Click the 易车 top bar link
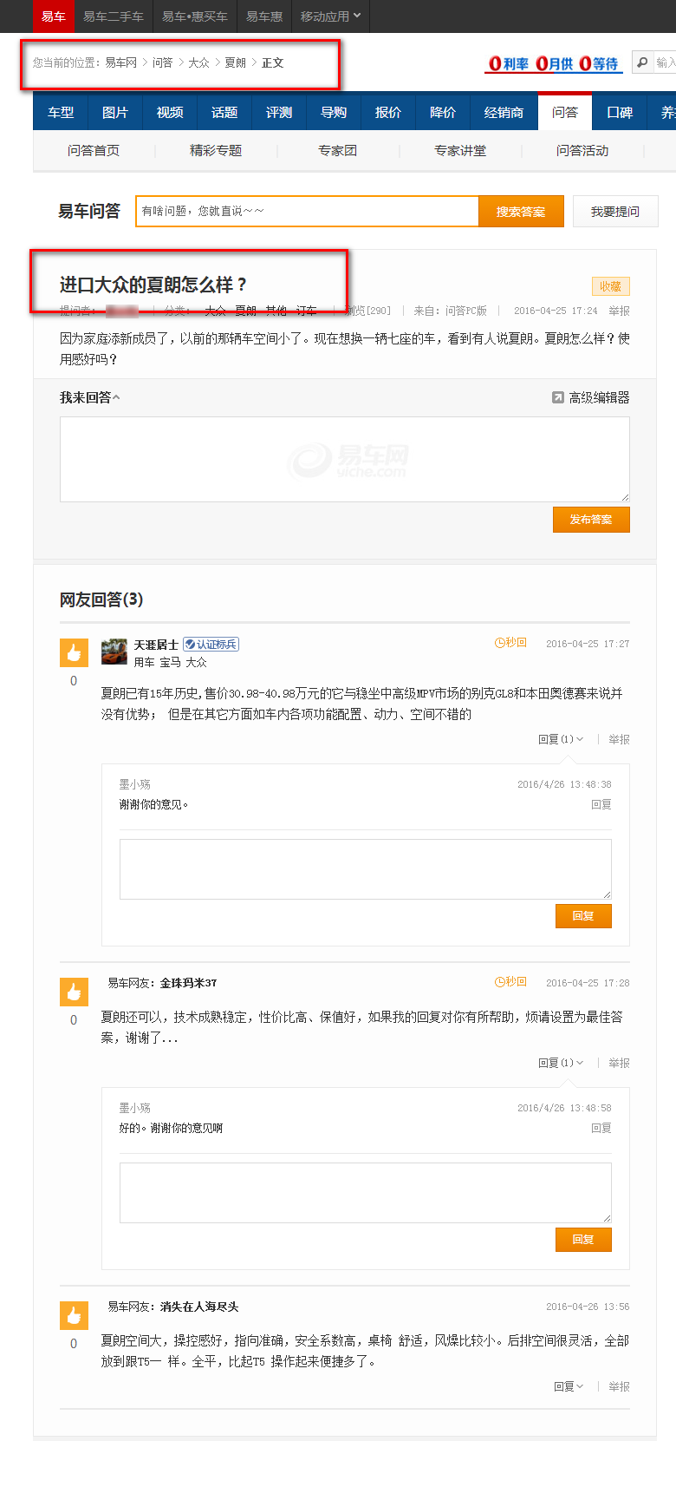676x1500 pixels. tap(54, 16)
